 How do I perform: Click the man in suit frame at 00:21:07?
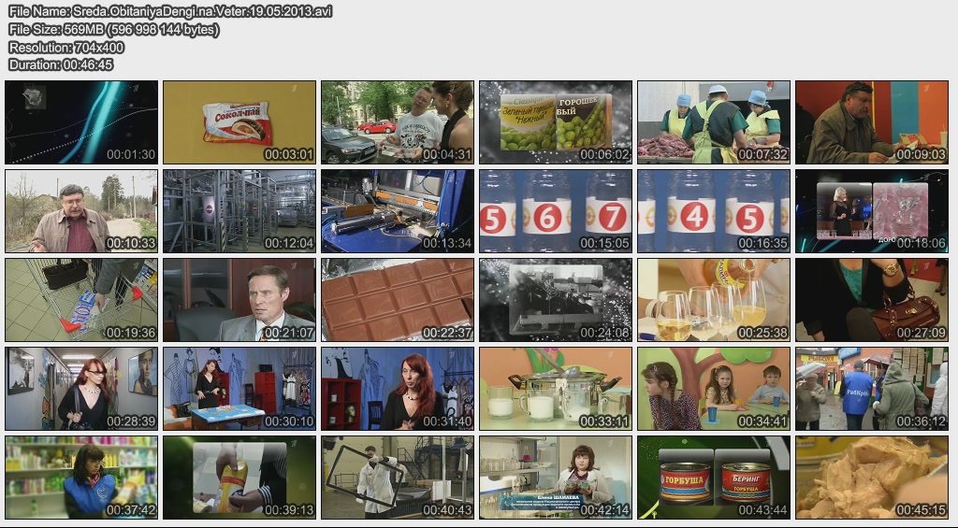(x=239, y=300)
